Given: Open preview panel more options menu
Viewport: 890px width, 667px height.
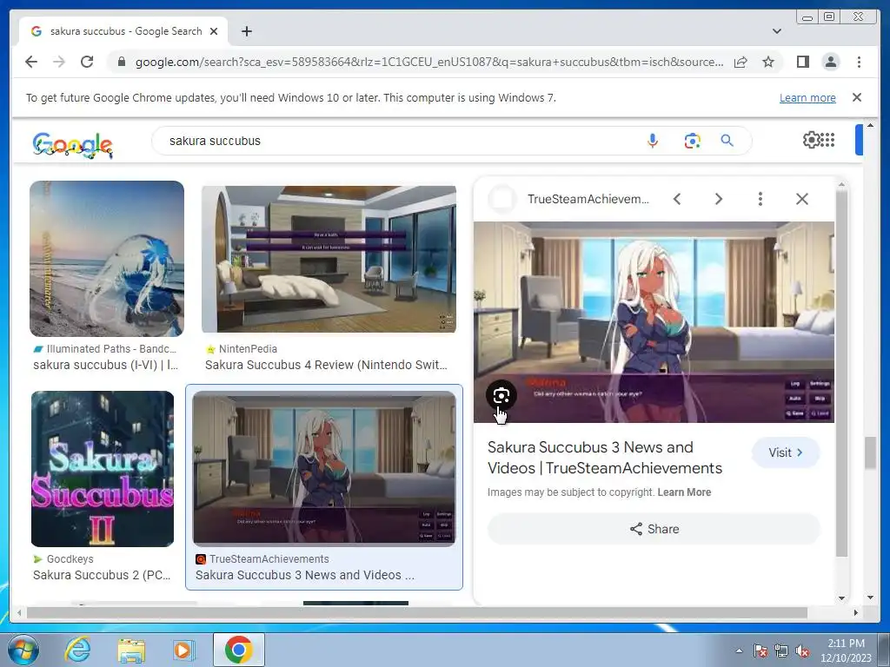Looking at the screenshot, I should click(760, 199).
